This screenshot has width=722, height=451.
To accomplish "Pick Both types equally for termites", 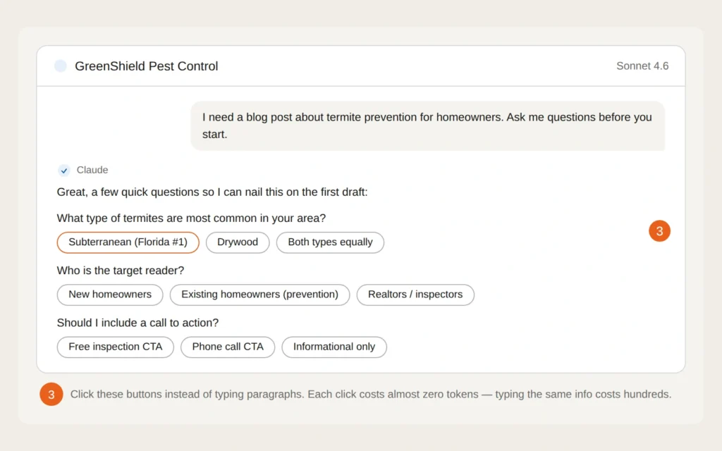I will click(330, 242).
